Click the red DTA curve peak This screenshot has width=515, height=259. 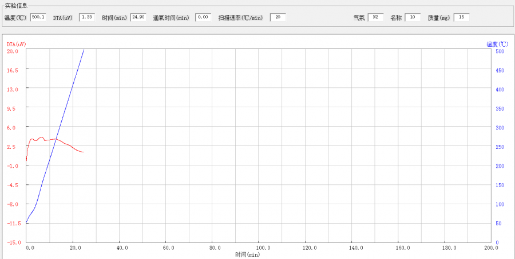click(41, 137)
